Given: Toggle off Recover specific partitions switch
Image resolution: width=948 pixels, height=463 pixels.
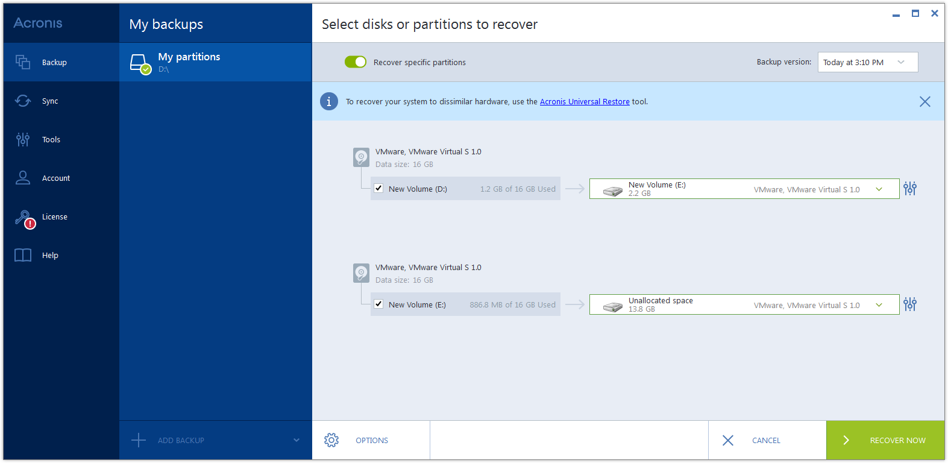Looking at the screenshot, I should [x=356, y=62].
